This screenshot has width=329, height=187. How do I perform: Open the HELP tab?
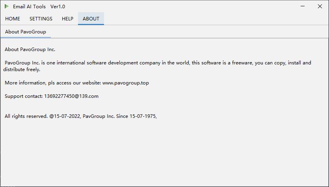click(67, 19)
